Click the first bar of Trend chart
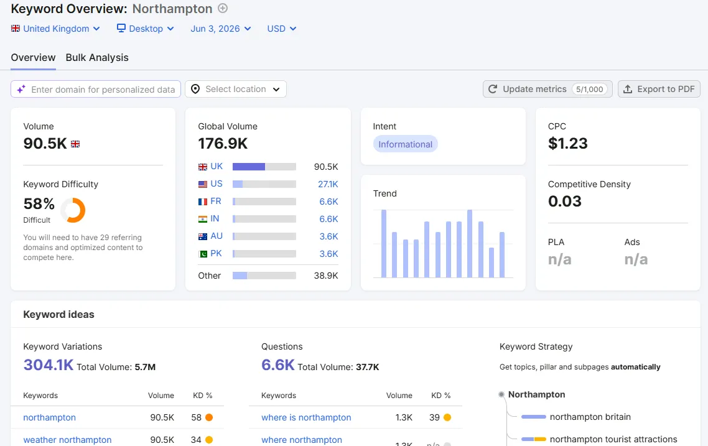 (x=384, y=243)
